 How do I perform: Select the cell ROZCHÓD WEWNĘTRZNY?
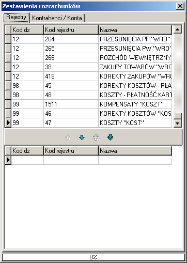(x=135, y=58)
